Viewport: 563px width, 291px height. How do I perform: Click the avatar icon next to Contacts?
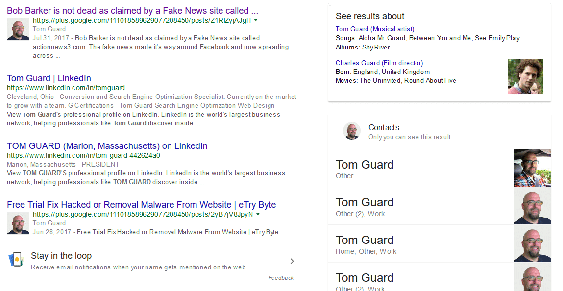pos(352,131)
